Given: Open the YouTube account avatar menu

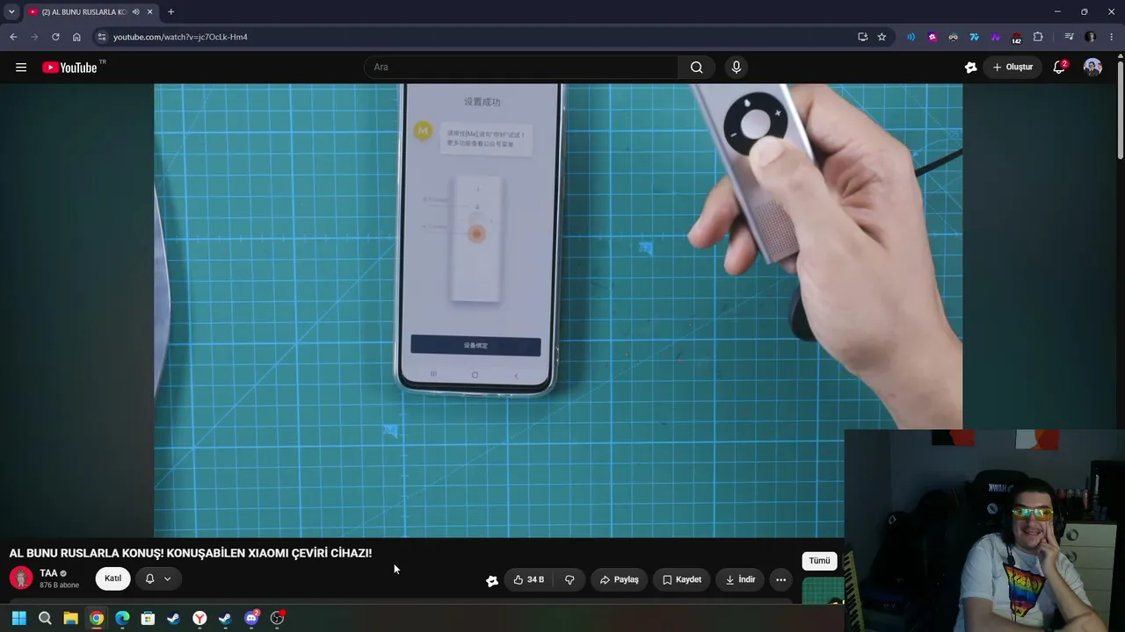Looking at the screenshot, I should 1092,68.
